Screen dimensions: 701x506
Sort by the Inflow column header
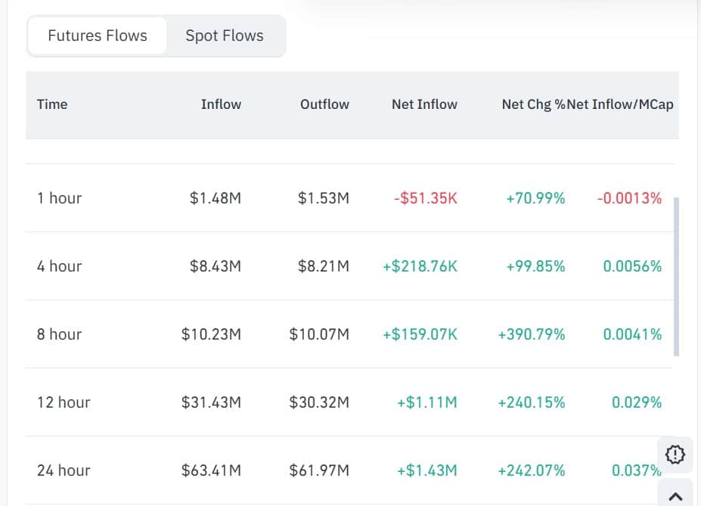pos(221,104)
